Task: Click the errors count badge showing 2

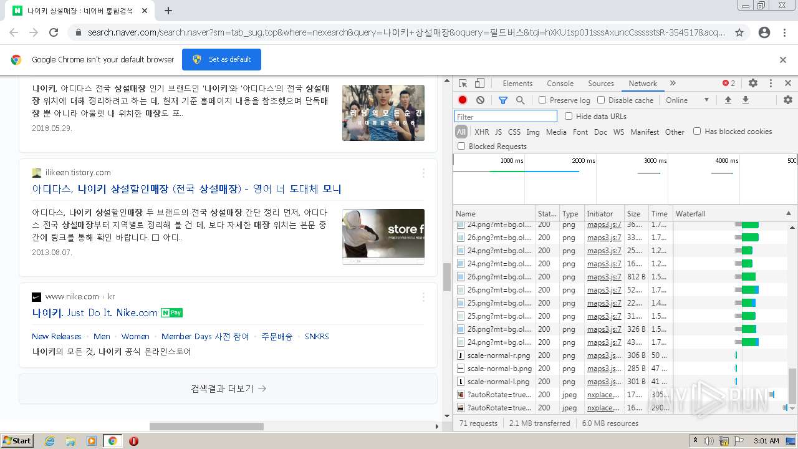Action: [x=729, y=83]
